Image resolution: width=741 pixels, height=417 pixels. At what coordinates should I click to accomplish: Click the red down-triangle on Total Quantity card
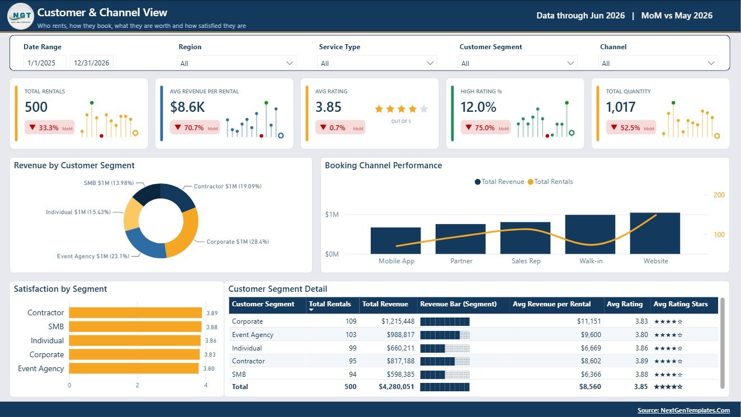[x=614, y=127]
